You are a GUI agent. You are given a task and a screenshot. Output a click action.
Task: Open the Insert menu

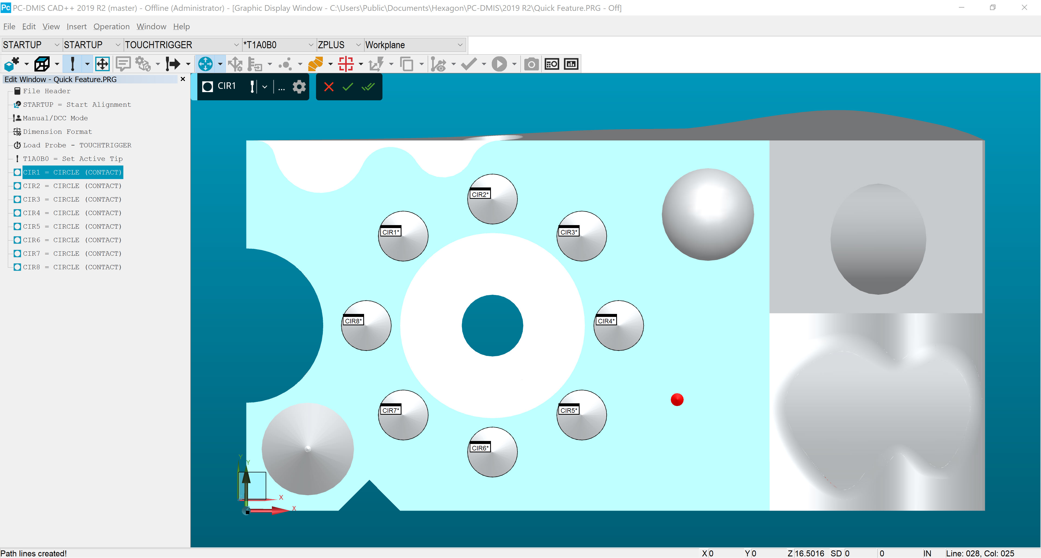click(76, 26)
